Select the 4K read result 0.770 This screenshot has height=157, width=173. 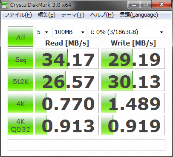click(67, 103)
